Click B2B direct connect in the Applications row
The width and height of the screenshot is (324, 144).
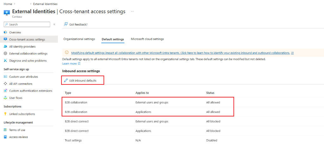(77, 131)
